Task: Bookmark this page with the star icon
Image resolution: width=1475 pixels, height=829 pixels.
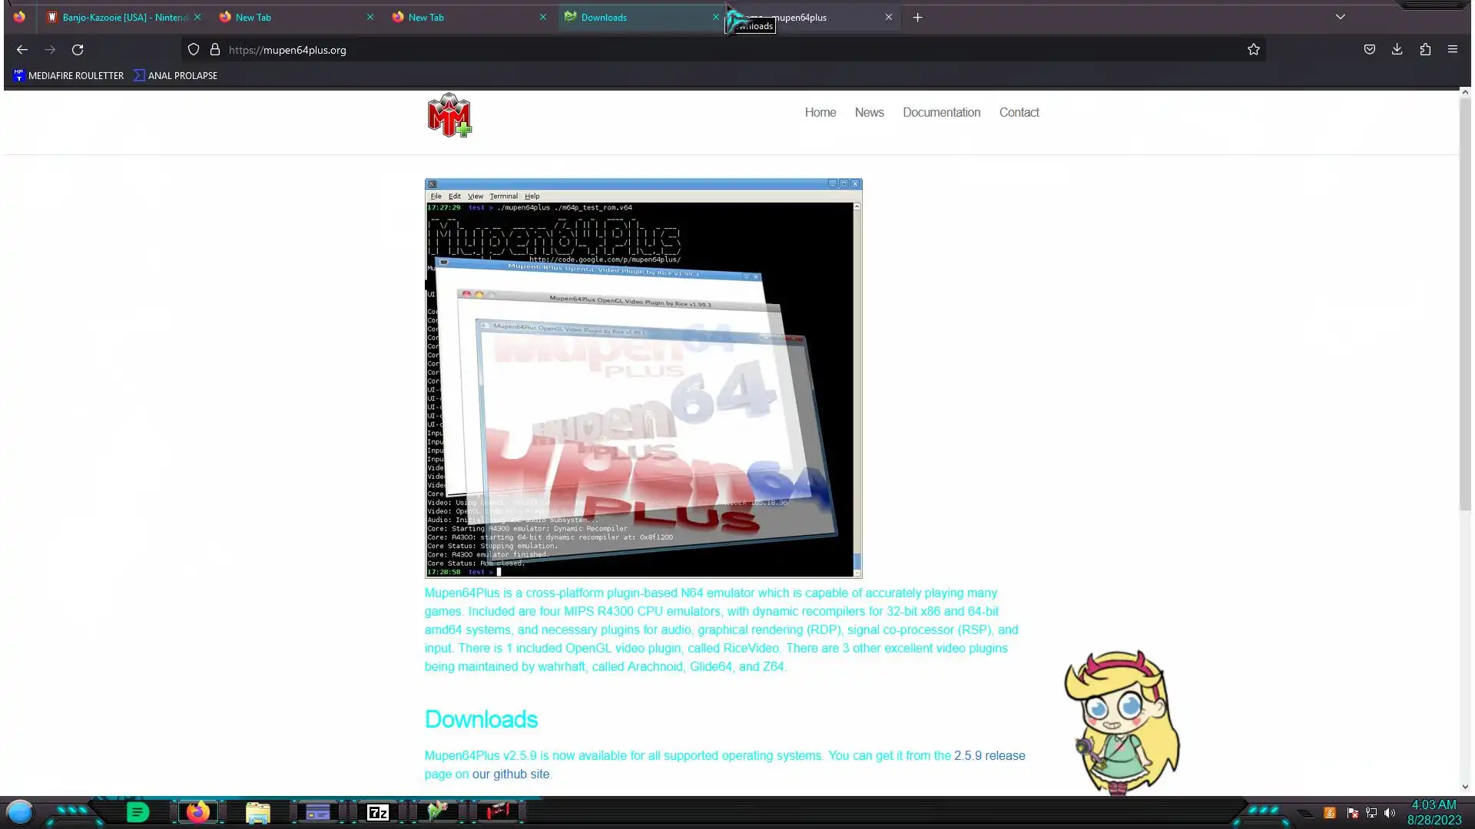Action: coord(1253,50)
